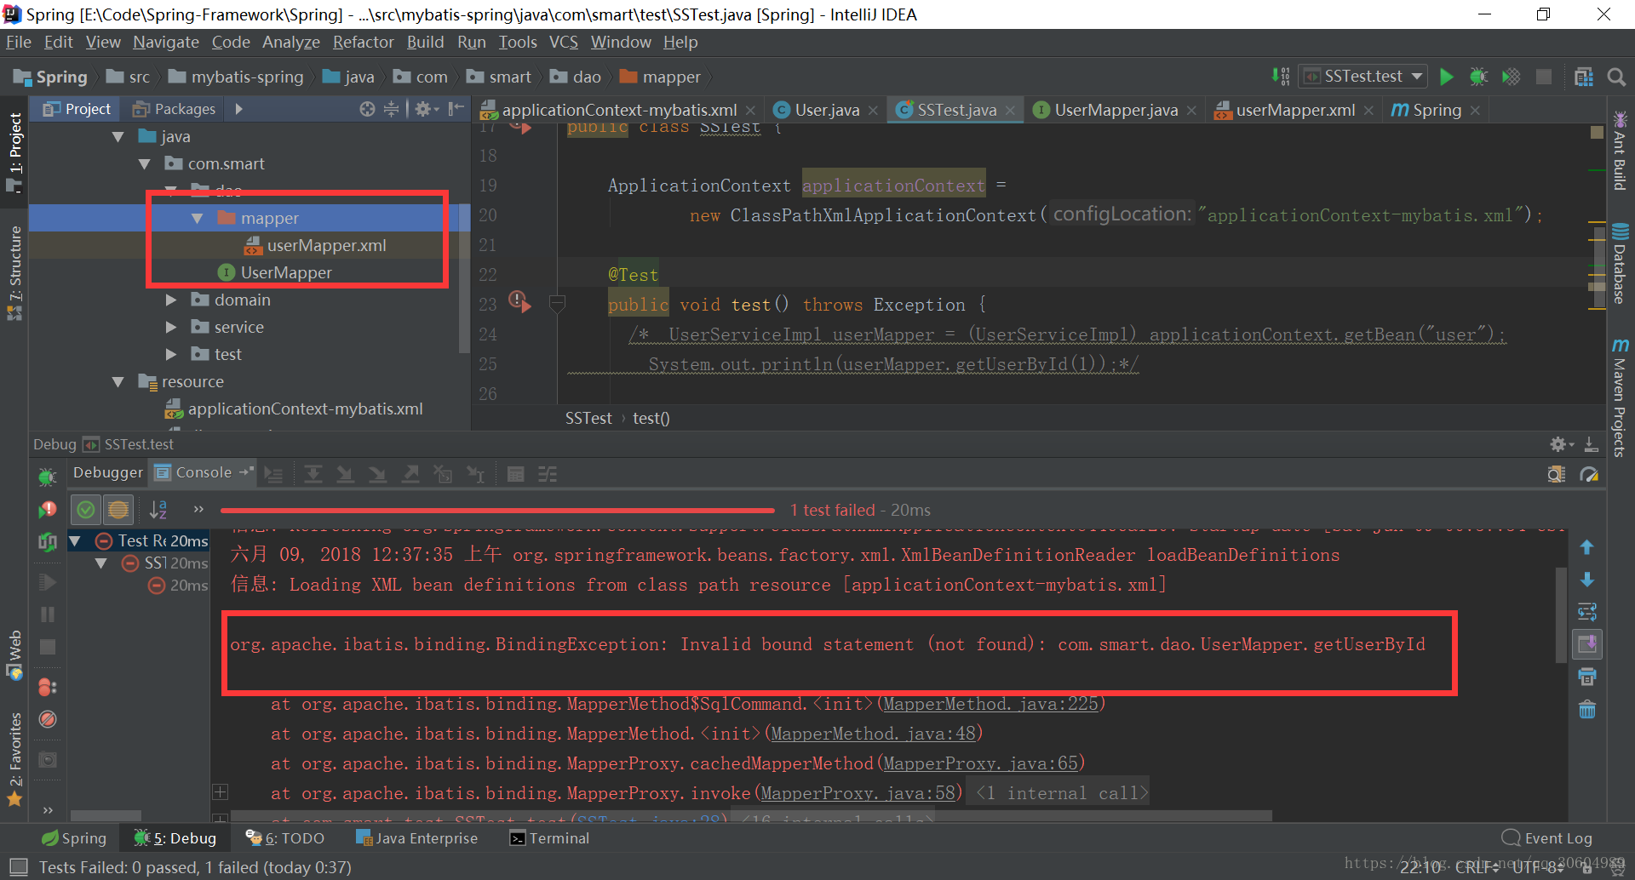Screen dimensions: 1635x880
Task: Toggle Show Passed tests green check button
Action: [x=86, y=510]
